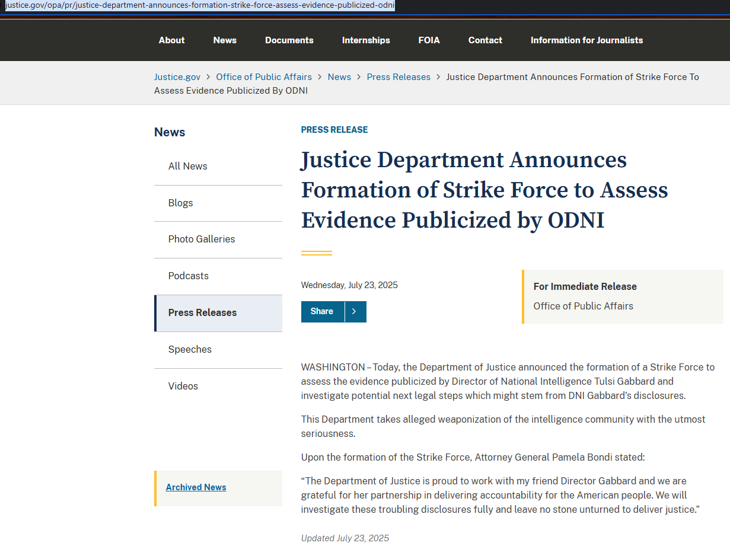Click the News sidebar heading
The width and height of the screenshot is (730, 546).
170,132
